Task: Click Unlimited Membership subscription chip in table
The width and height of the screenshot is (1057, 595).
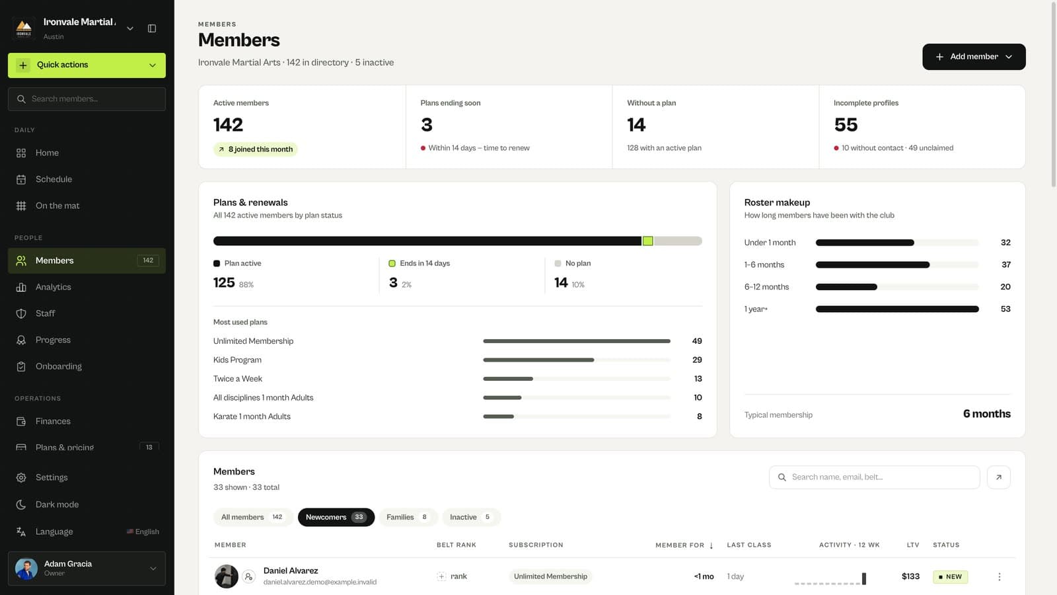Action: coord(550,576)
